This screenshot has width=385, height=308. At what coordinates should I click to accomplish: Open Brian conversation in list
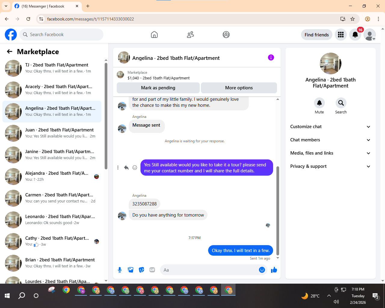coord(52,263)
